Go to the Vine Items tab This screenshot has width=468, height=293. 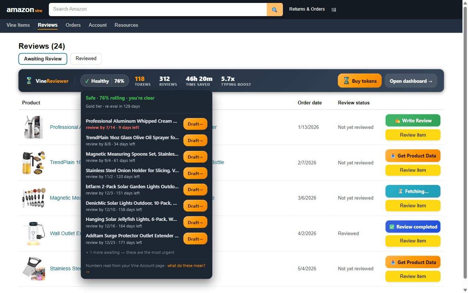pos(18,25)
